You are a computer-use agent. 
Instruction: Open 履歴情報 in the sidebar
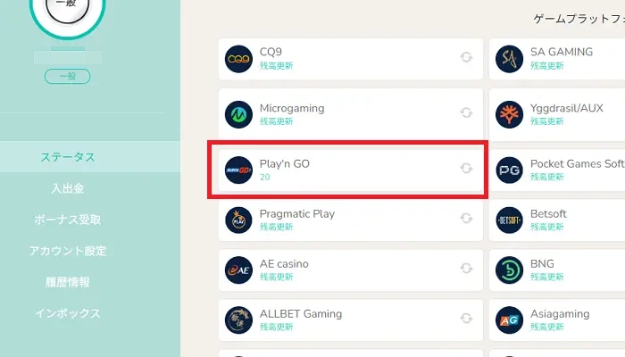[x=68, y=282]
